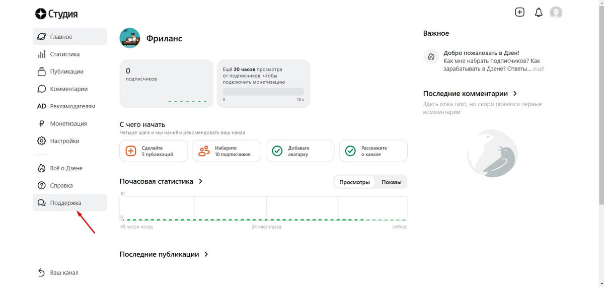Click the Фриланс channel avatar
The width and height of the screenshot is (604, 287).
[130, 38]
